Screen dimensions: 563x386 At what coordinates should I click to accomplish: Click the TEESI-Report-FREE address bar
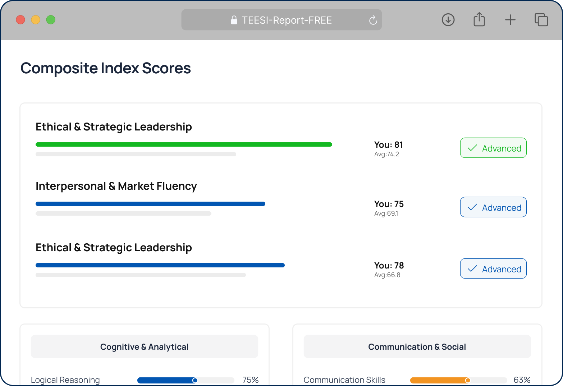pyautogui.click(x=281, y=20)
